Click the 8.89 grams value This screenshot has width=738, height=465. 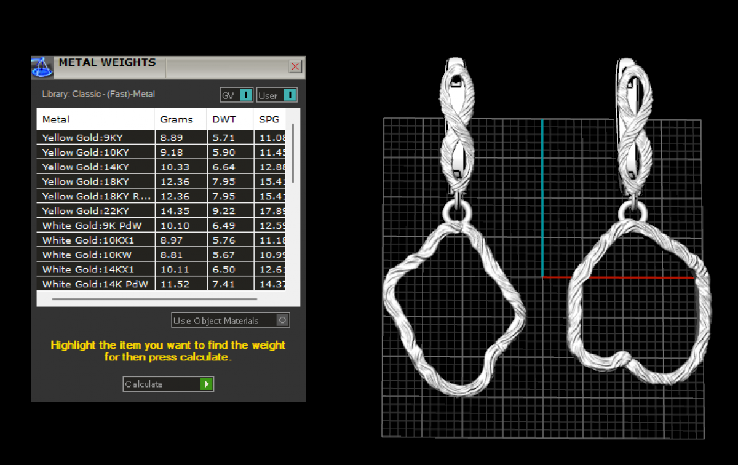click(171, 138)
